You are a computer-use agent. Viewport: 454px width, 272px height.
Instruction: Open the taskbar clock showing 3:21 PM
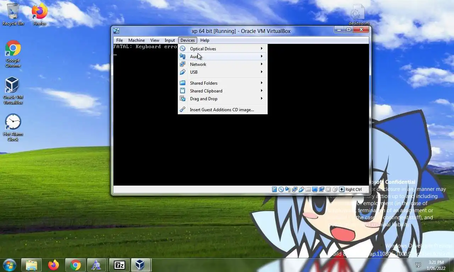point(436,265)
